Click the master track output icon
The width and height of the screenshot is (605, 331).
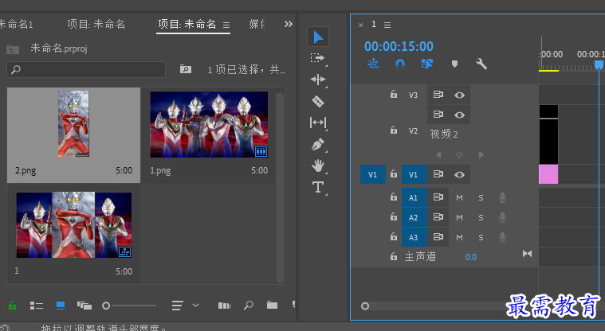[527, 254]
